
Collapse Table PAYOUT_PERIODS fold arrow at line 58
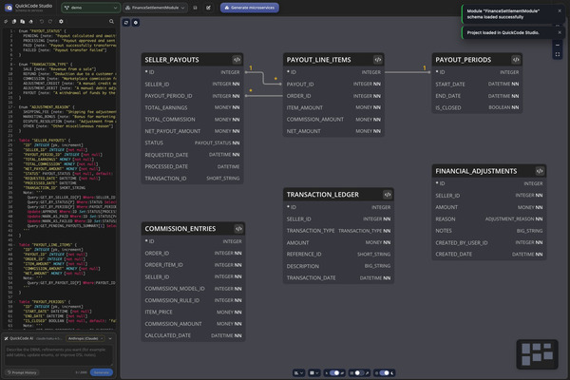coord(15,302)
